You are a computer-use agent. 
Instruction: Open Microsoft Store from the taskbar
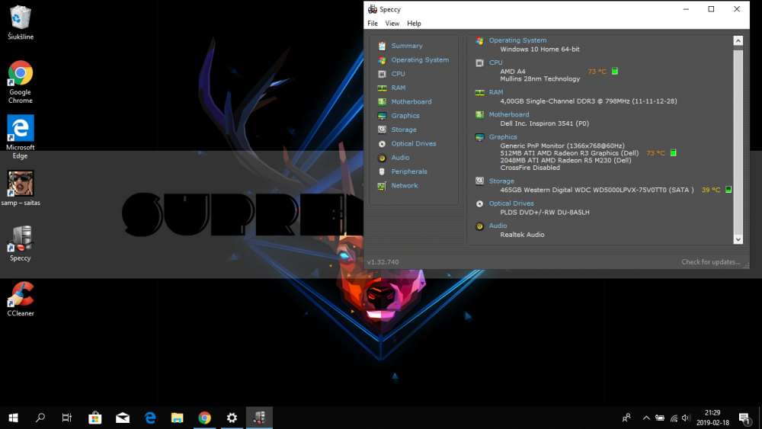94,418
